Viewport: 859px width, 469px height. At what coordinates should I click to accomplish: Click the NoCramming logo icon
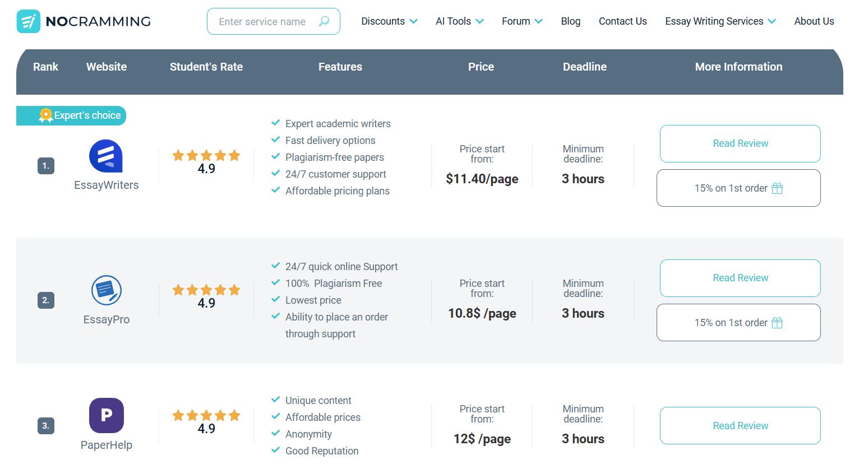[x=29, y=21]
